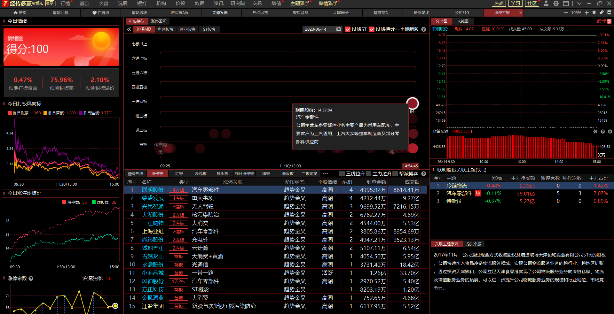The height and width of the screenshot is (314, 614).
Task: Switch to 涨停回溯 tab
Action: click(x=159, y=21)
